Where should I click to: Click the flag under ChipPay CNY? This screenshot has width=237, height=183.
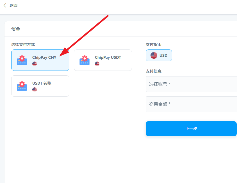35,64
